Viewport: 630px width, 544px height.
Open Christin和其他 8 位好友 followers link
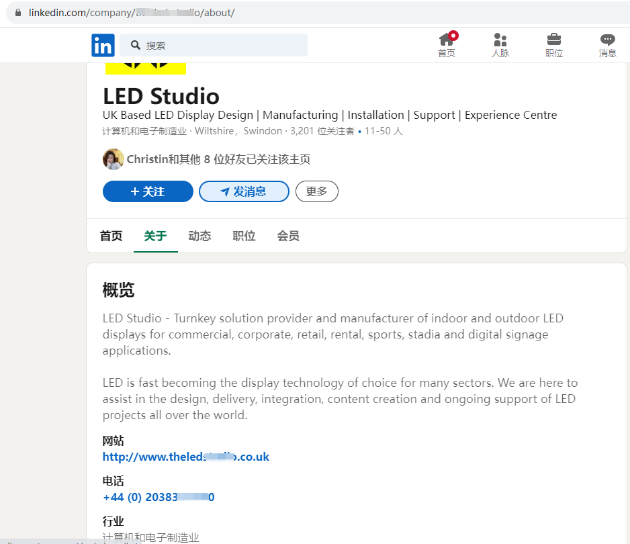coord(218,159)
